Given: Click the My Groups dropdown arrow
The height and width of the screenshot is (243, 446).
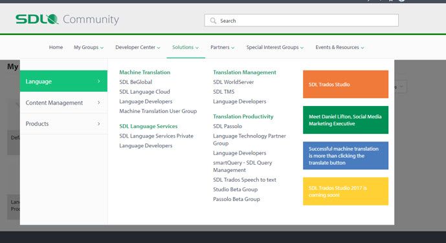Looking at the screenshot, I should tap(102, 48).
